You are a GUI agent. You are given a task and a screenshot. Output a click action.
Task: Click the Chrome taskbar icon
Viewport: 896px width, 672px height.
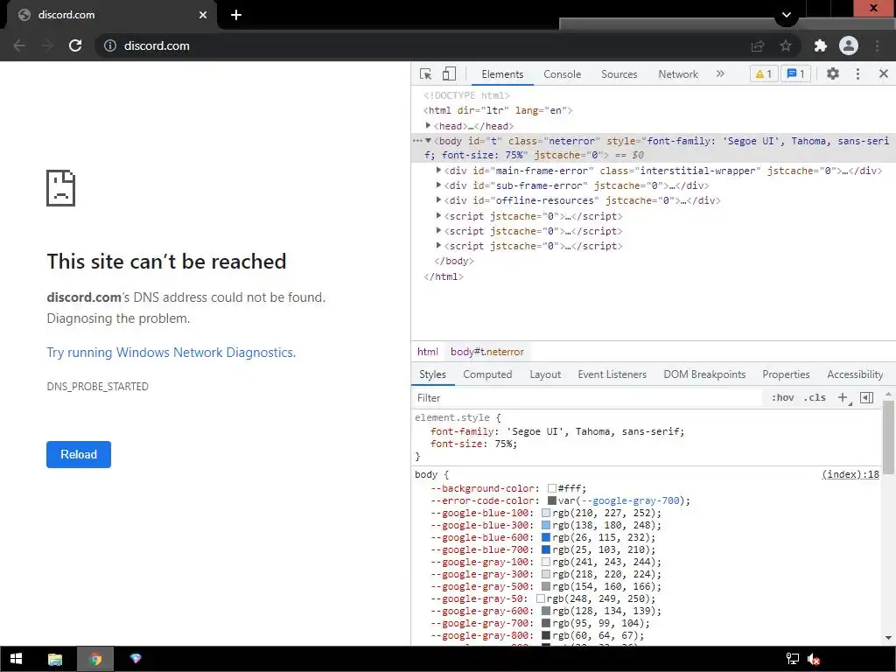(95, 659)
